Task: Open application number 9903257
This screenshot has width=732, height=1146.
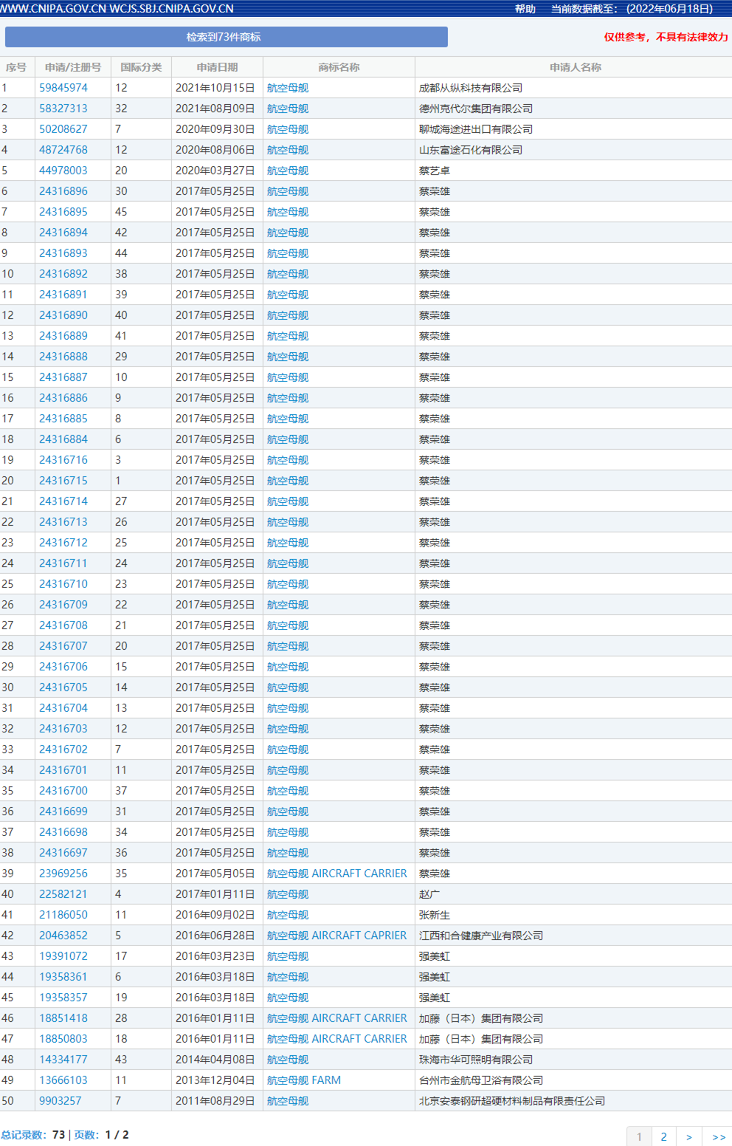Action: pos(61,1101)
